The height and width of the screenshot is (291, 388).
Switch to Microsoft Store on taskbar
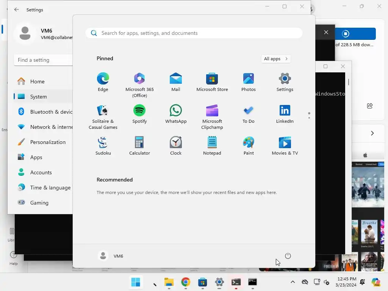[202, 282]
